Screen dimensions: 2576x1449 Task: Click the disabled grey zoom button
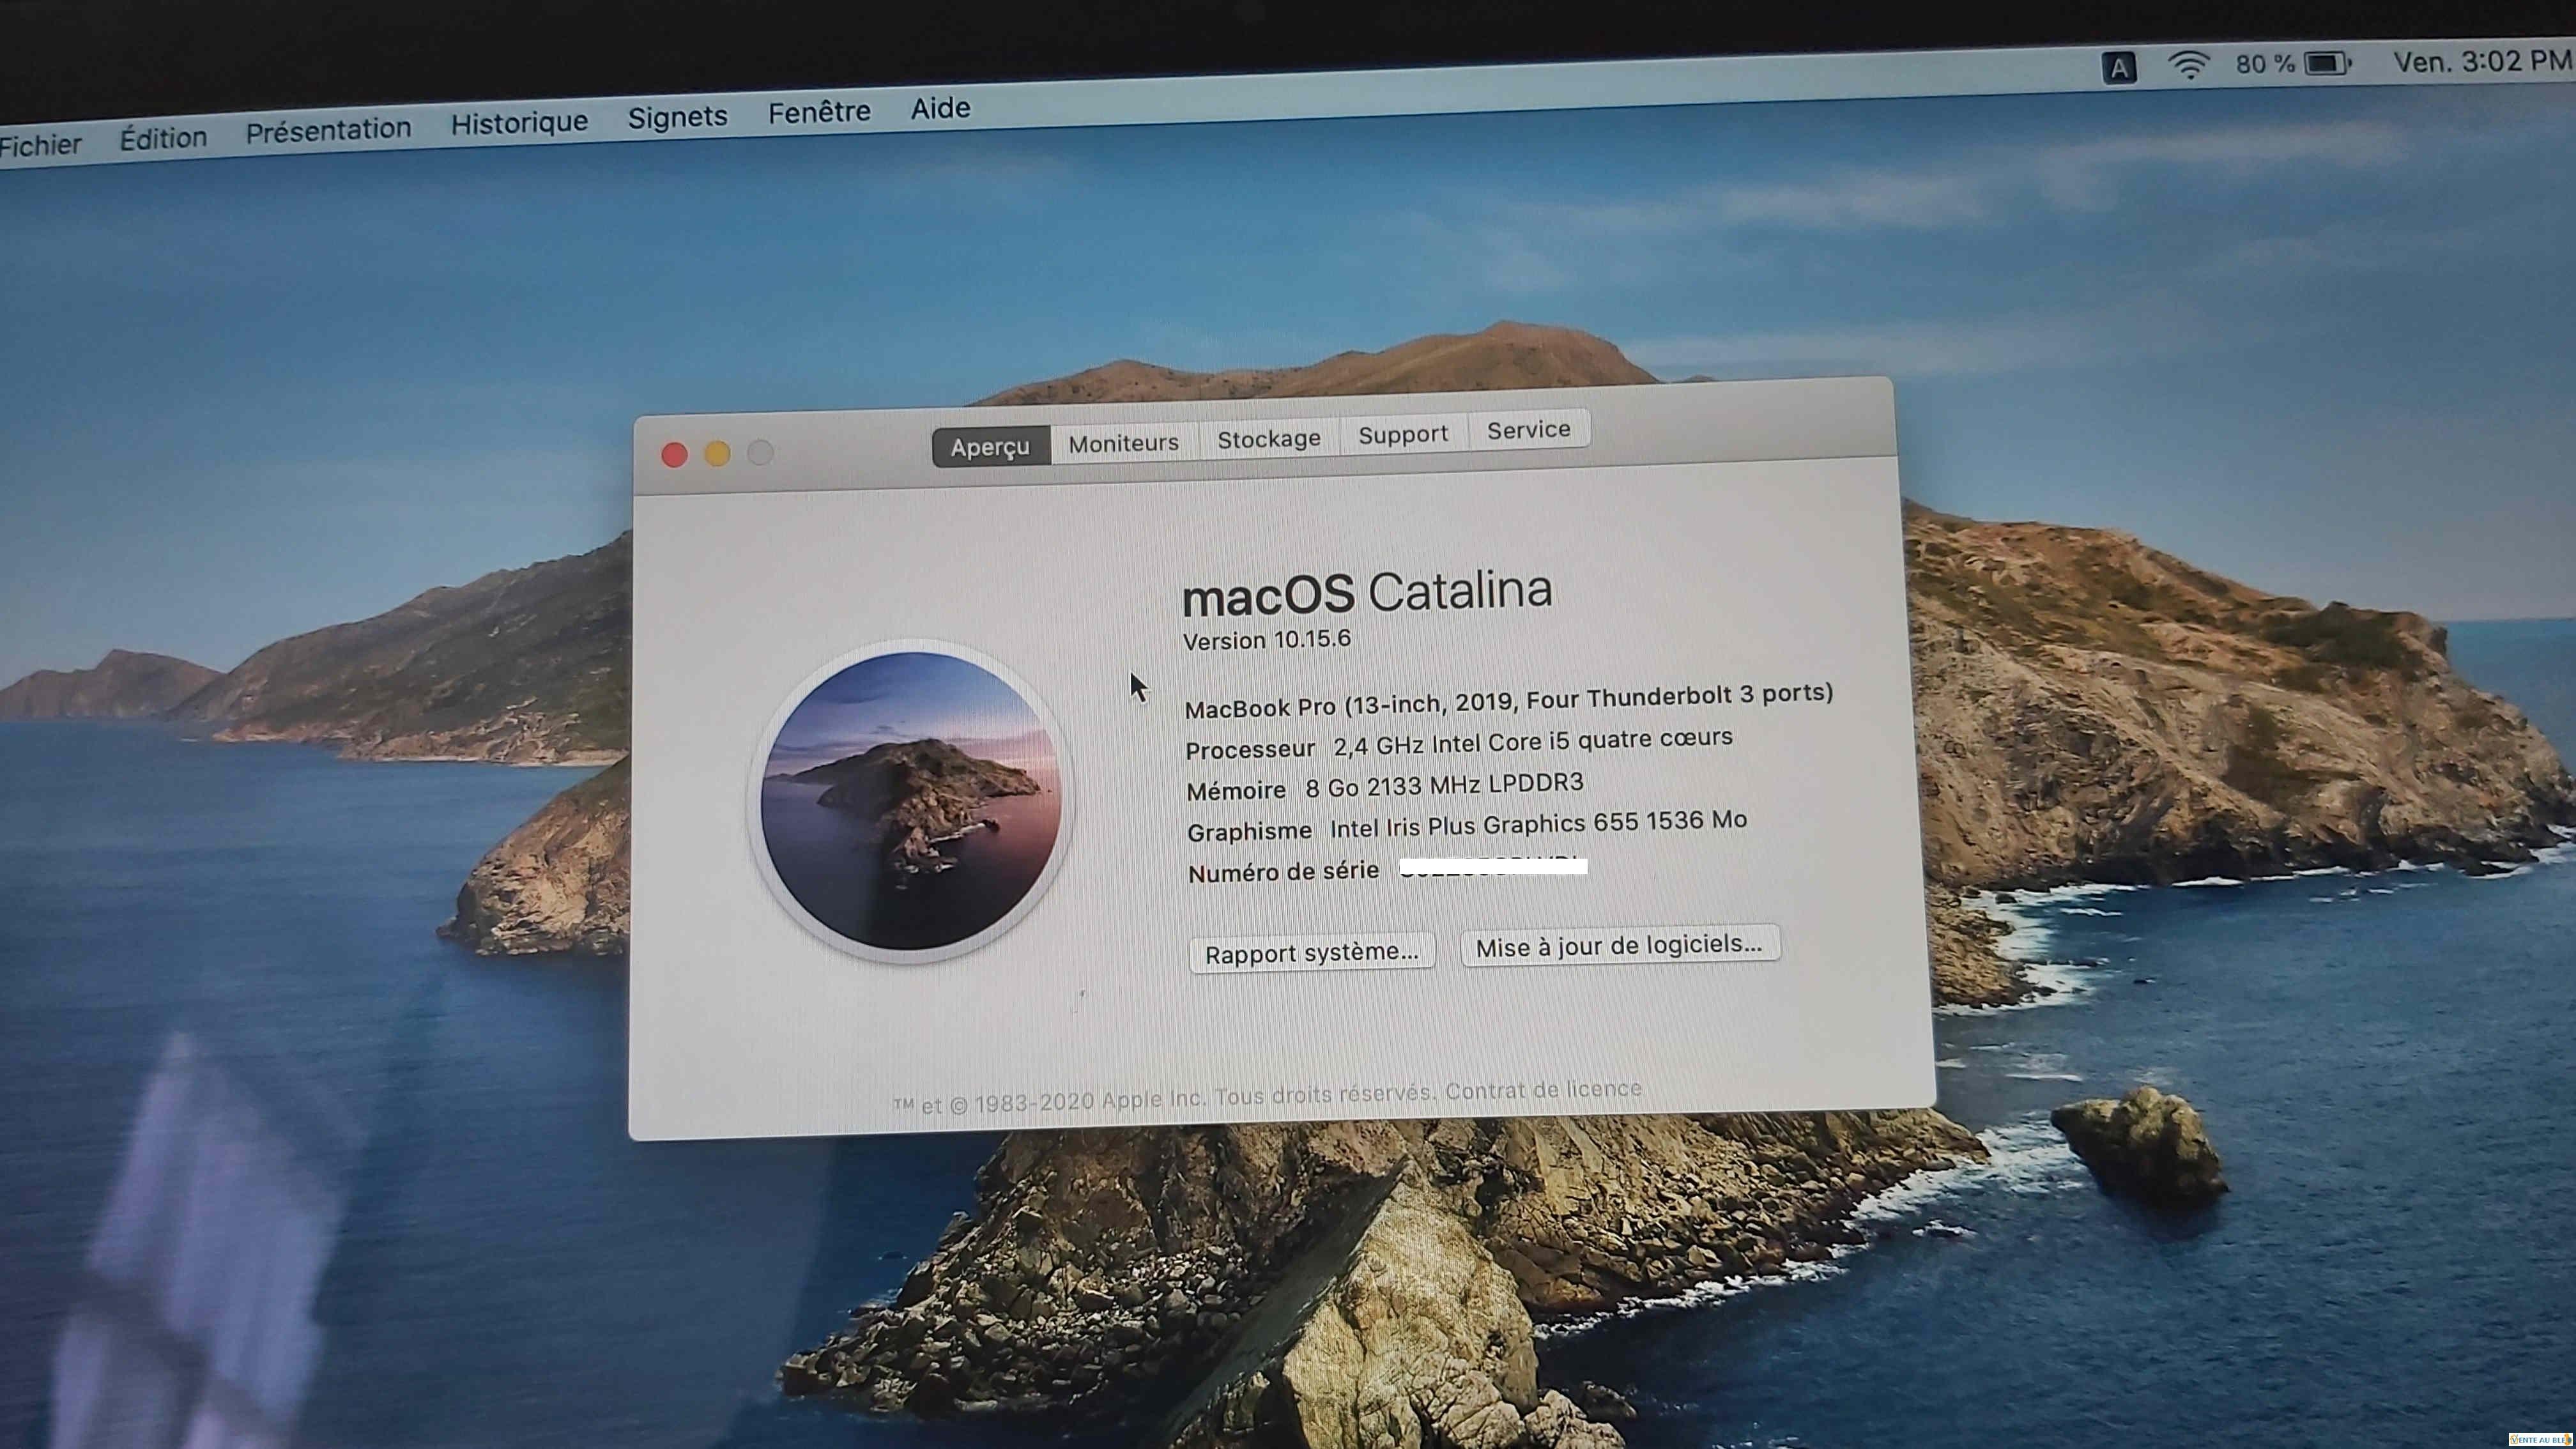(760, 453)
